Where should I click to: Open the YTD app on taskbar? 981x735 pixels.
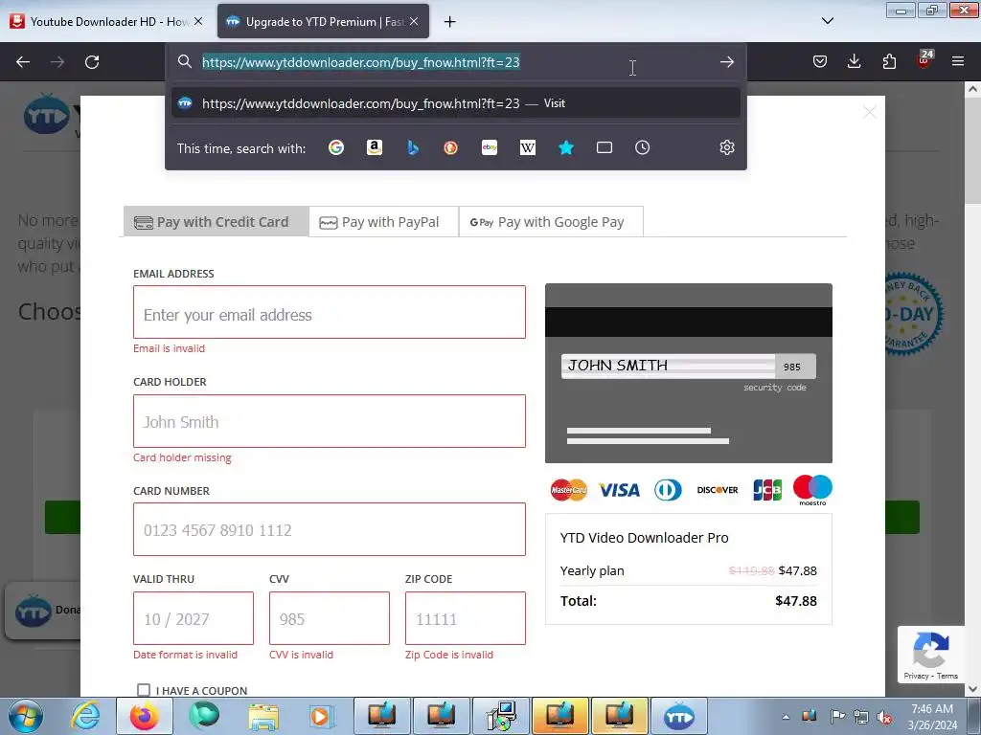679,716
